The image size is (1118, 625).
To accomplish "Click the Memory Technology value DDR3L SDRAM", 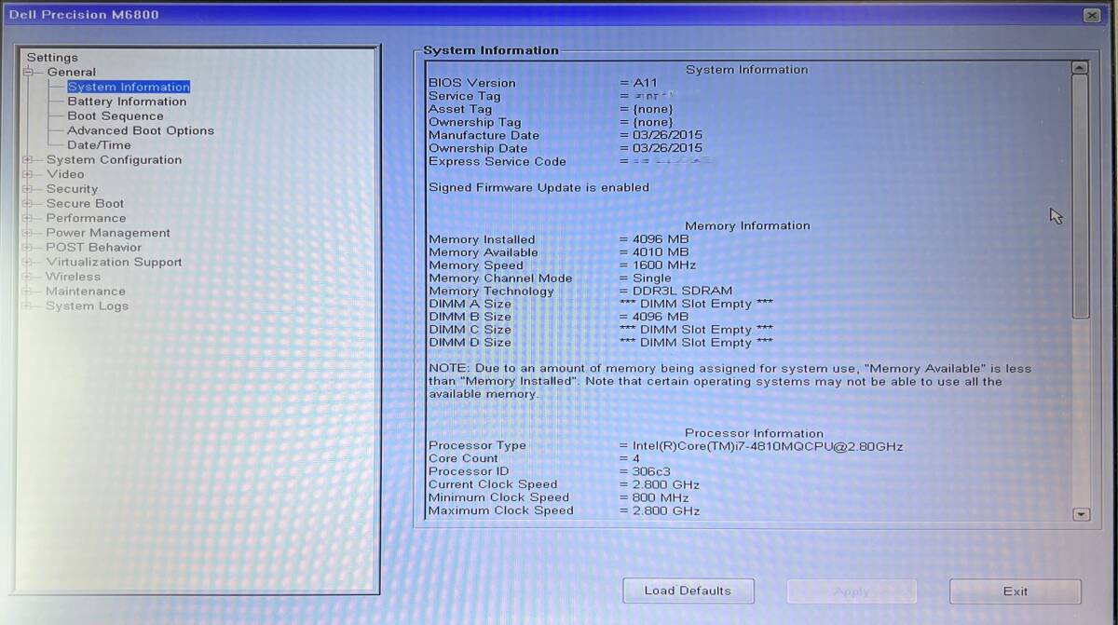I will tap(683, 292).
